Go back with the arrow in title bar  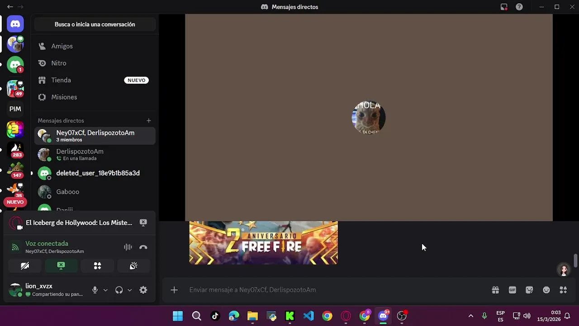[x=10, y=7]
